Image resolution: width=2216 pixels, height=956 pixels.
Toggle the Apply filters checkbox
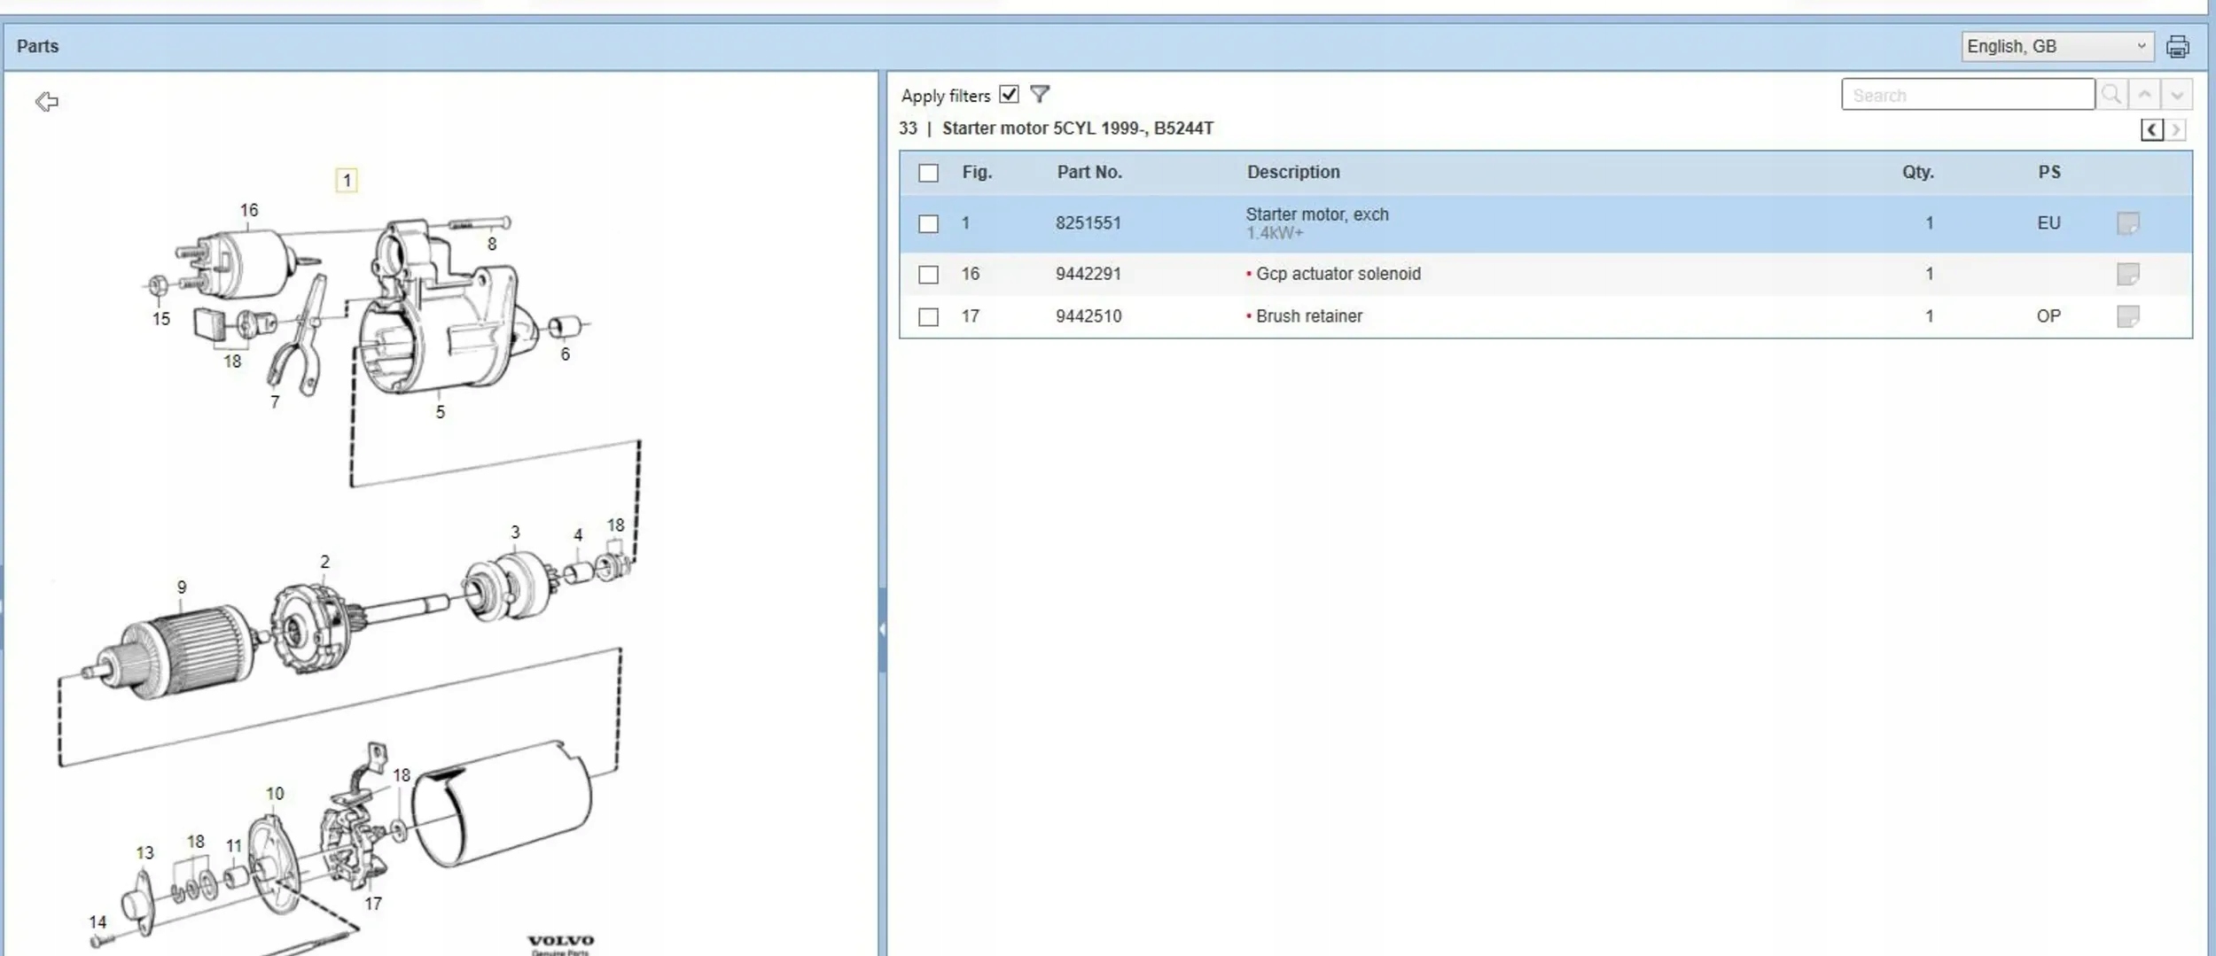tap(1009, 94)
